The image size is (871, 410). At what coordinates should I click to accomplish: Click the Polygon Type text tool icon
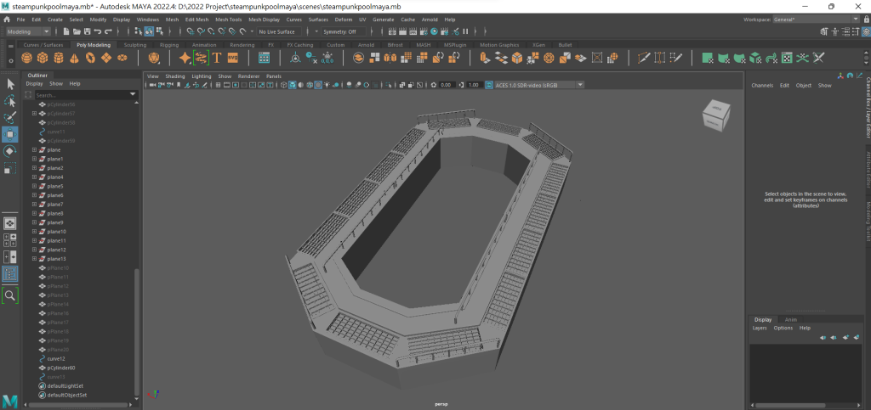point(217,58)
